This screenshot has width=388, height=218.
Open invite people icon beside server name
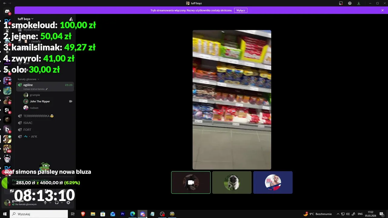71,19
